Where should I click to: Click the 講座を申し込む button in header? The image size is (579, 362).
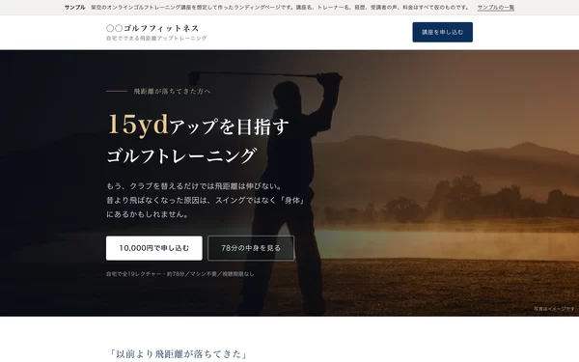(442, 32)
